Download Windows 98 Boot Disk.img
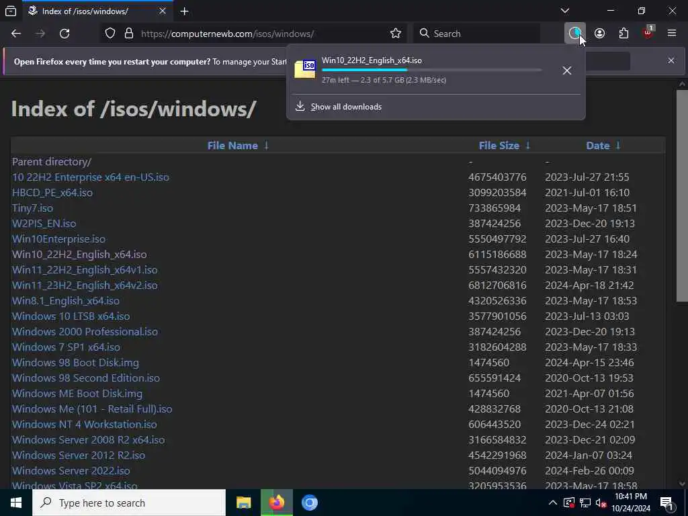The width and height of the screenshot is (688, 516). point(75,362)
